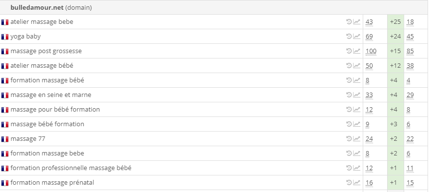Open history icon for atelier massage bebe
The width and height of the screenshot is (431, 192).
click(x=349, y=22)
